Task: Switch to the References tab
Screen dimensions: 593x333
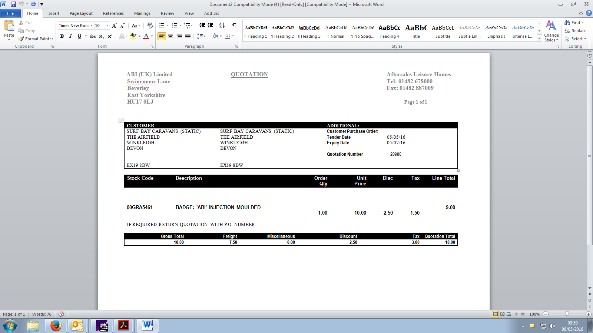Action: pos(113,13)
